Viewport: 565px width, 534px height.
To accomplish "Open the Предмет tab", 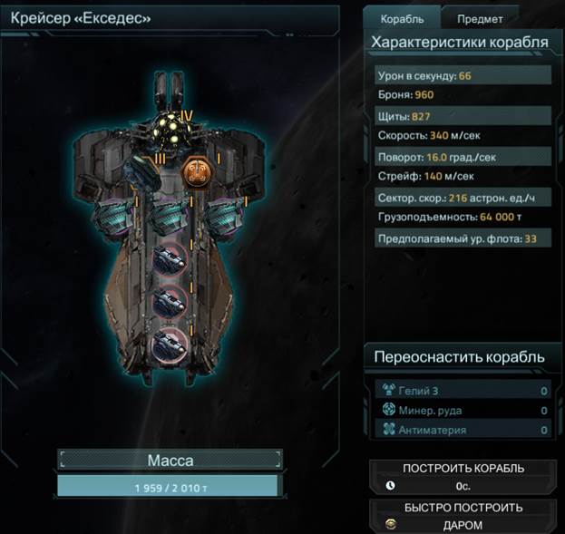I will tap(480, 19).
